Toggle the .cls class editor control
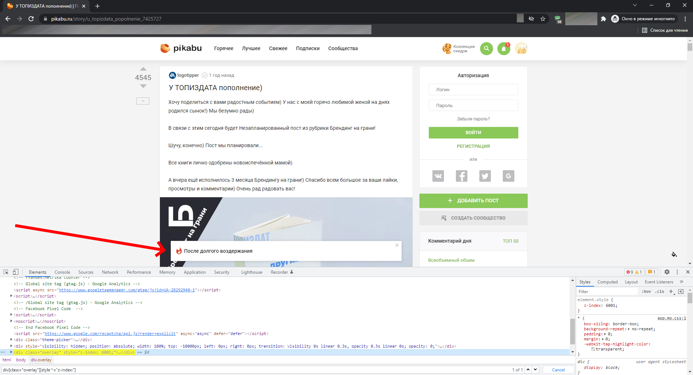The image size is (693, 375). tap(659, 291)
